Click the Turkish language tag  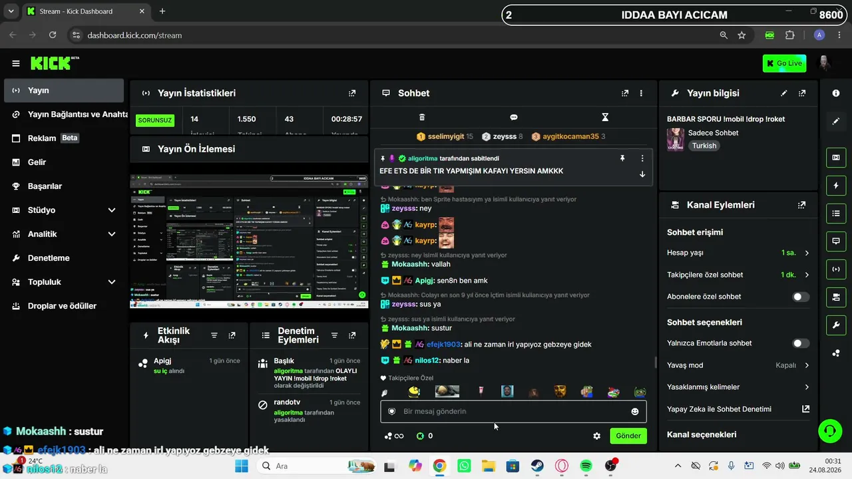click(x=704, y=146)
